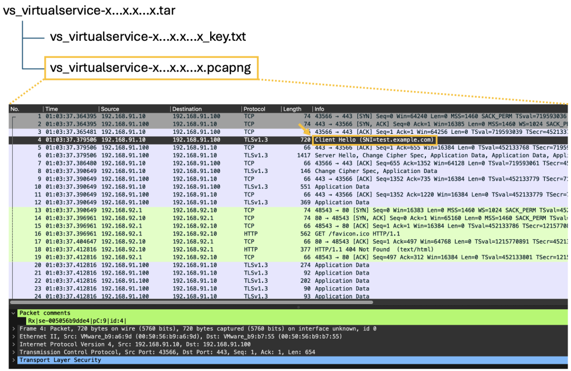Expand Transmission Control Protocol details
The height and width of the screenshot is (371, 571).
click(13, 353)
